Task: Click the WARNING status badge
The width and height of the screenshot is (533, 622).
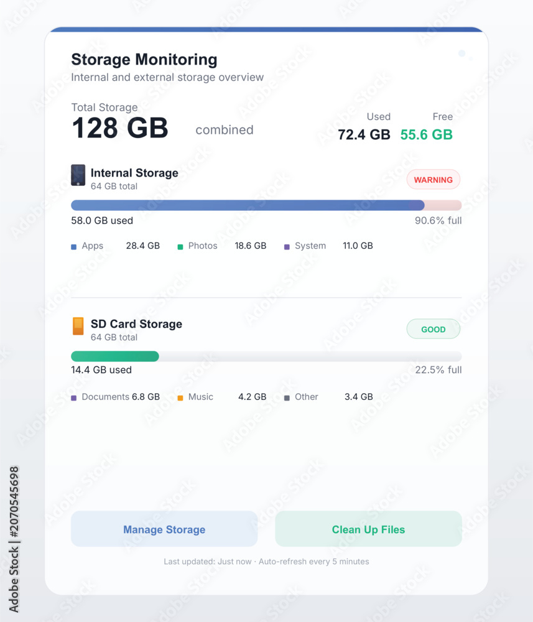Action: (x=433, y=180)
